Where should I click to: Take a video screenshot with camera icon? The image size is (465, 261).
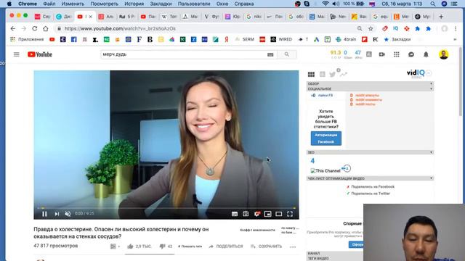(x=246, y=214)
